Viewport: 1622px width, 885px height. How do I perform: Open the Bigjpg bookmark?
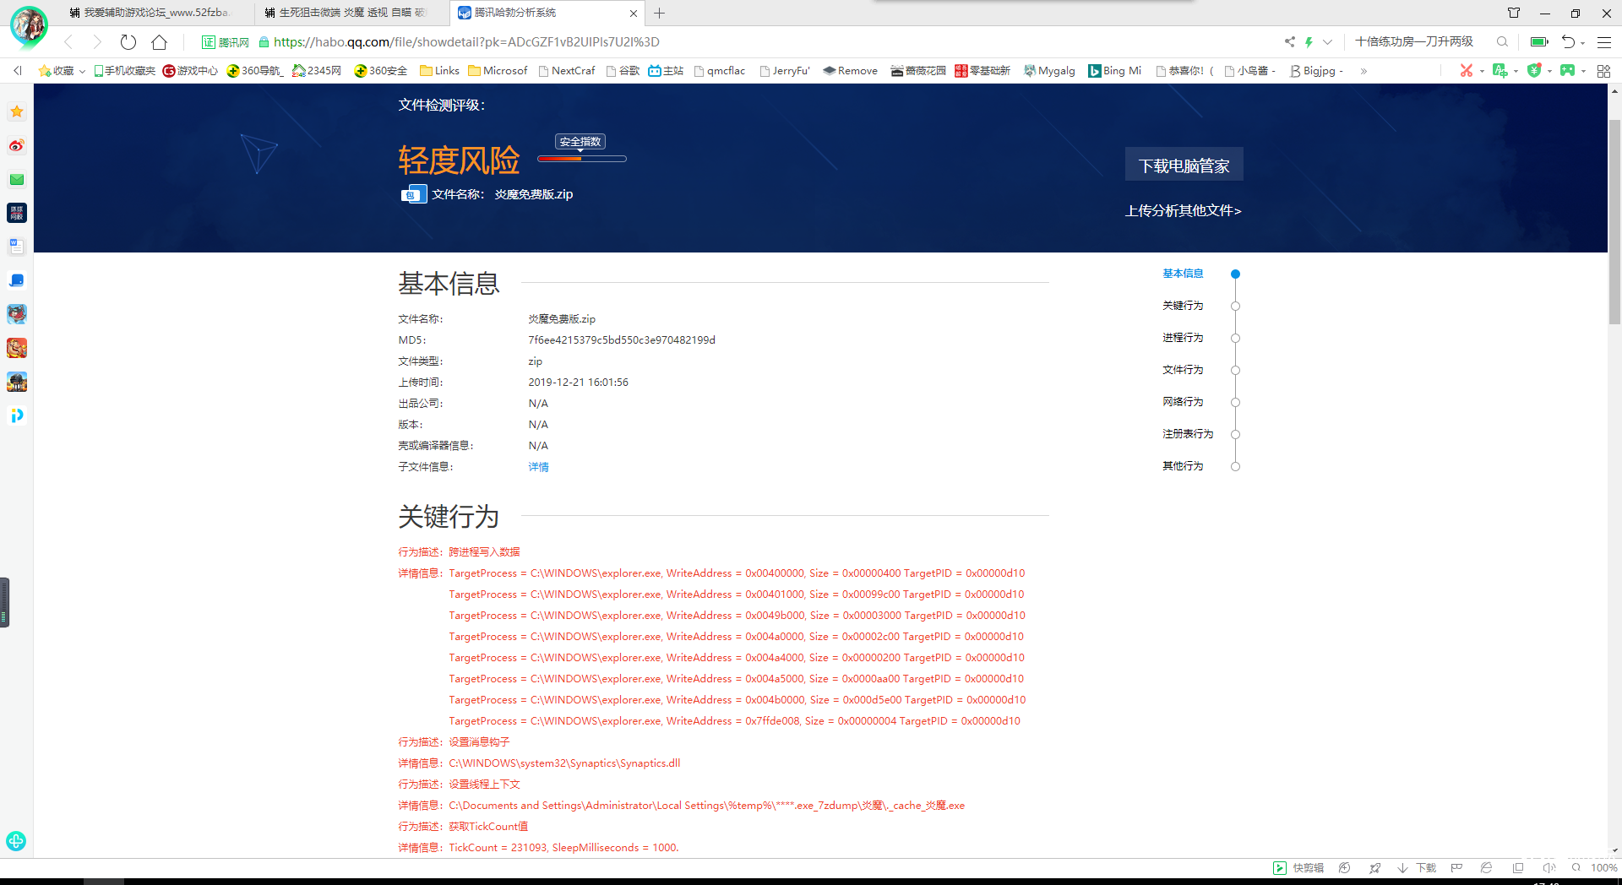click(1316, 71)
